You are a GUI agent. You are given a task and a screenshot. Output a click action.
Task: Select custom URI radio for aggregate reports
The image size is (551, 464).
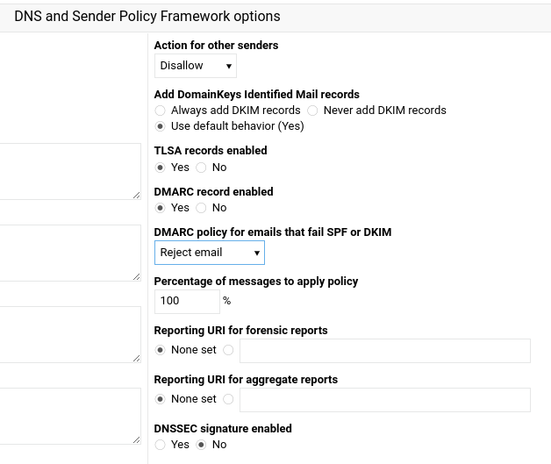coord(228,399)
